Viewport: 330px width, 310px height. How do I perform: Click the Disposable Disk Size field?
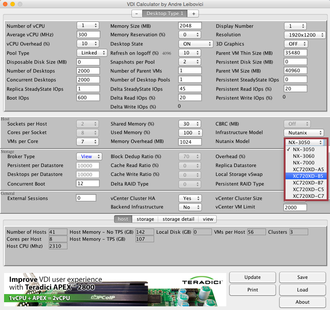click(88, 62)
